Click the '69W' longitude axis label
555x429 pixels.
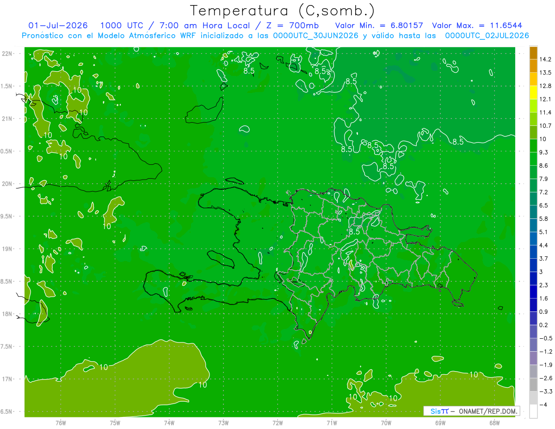pos(440,423)
